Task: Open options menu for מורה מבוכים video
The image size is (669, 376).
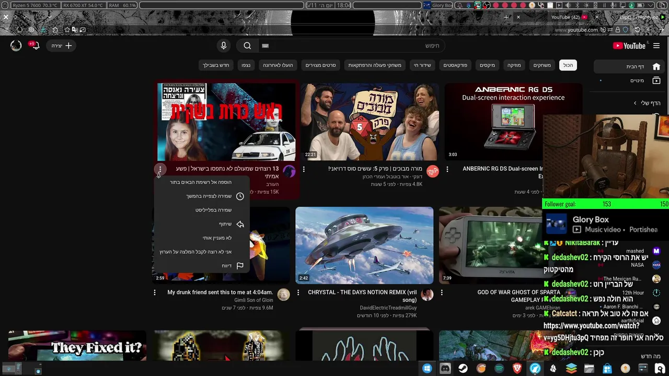Action: [x=304, y=169]
